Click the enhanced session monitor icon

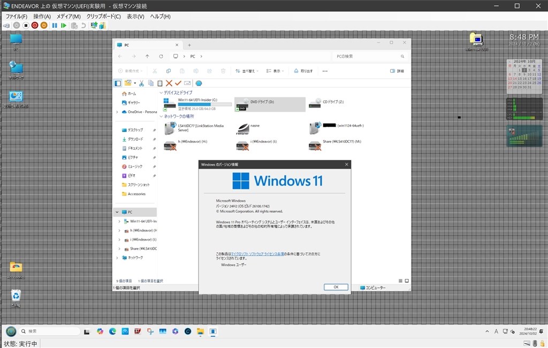(94, 26)
